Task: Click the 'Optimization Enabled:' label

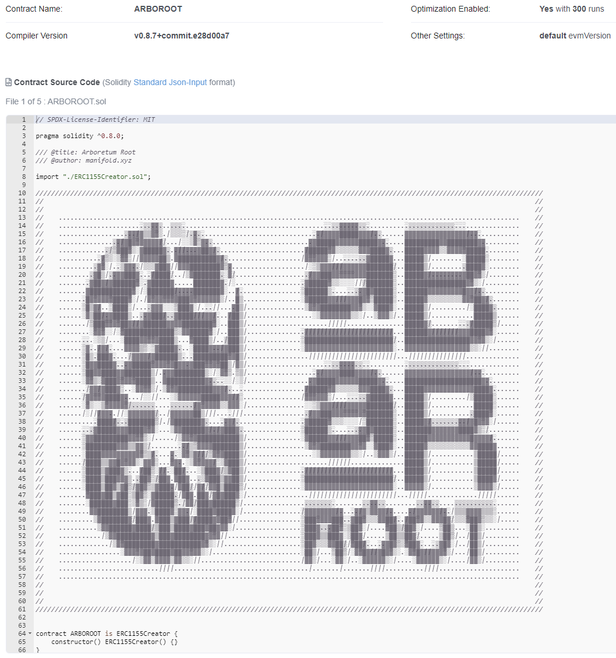Action: click(451, 9)
